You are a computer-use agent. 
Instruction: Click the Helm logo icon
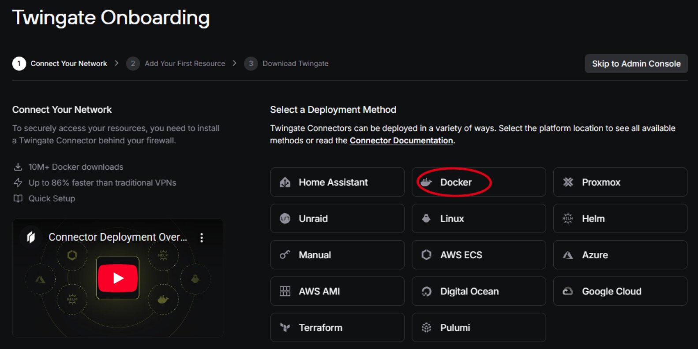pyautogui.click(x=568, y=219)
